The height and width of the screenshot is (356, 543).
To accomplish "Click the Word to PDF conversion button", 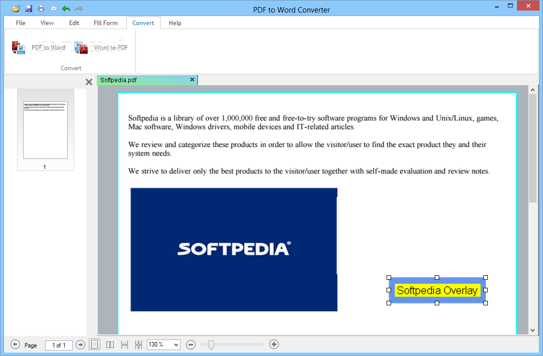I will click(x=101, y=48).
